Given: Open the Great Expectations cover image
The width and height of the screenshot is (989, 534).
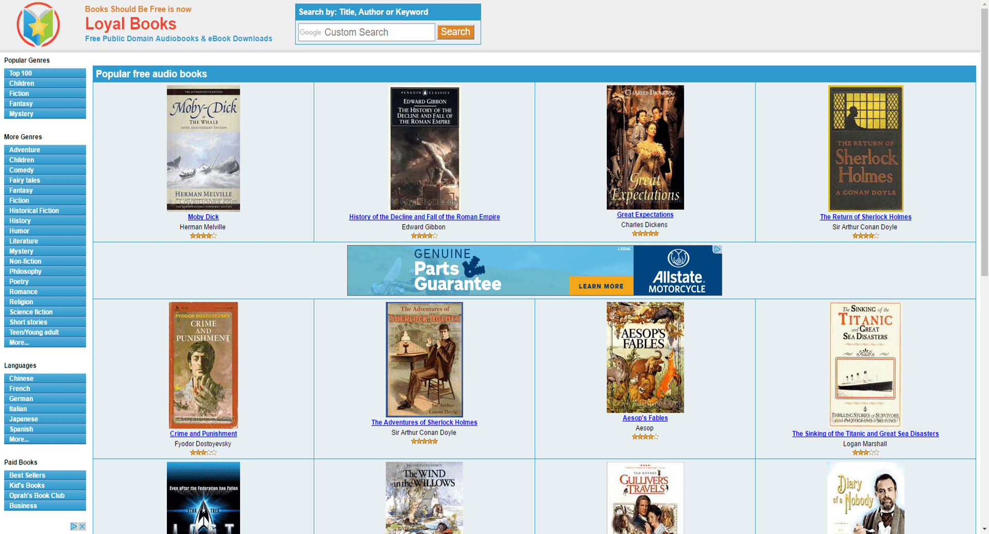Looking at the screenshot, I should [645, 147].
